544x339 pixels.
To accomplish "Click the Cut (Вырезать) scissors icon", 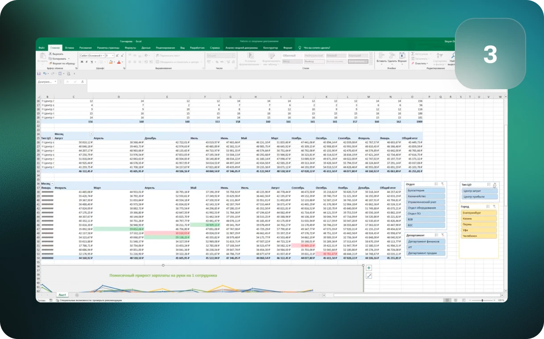I will [50, 54].
